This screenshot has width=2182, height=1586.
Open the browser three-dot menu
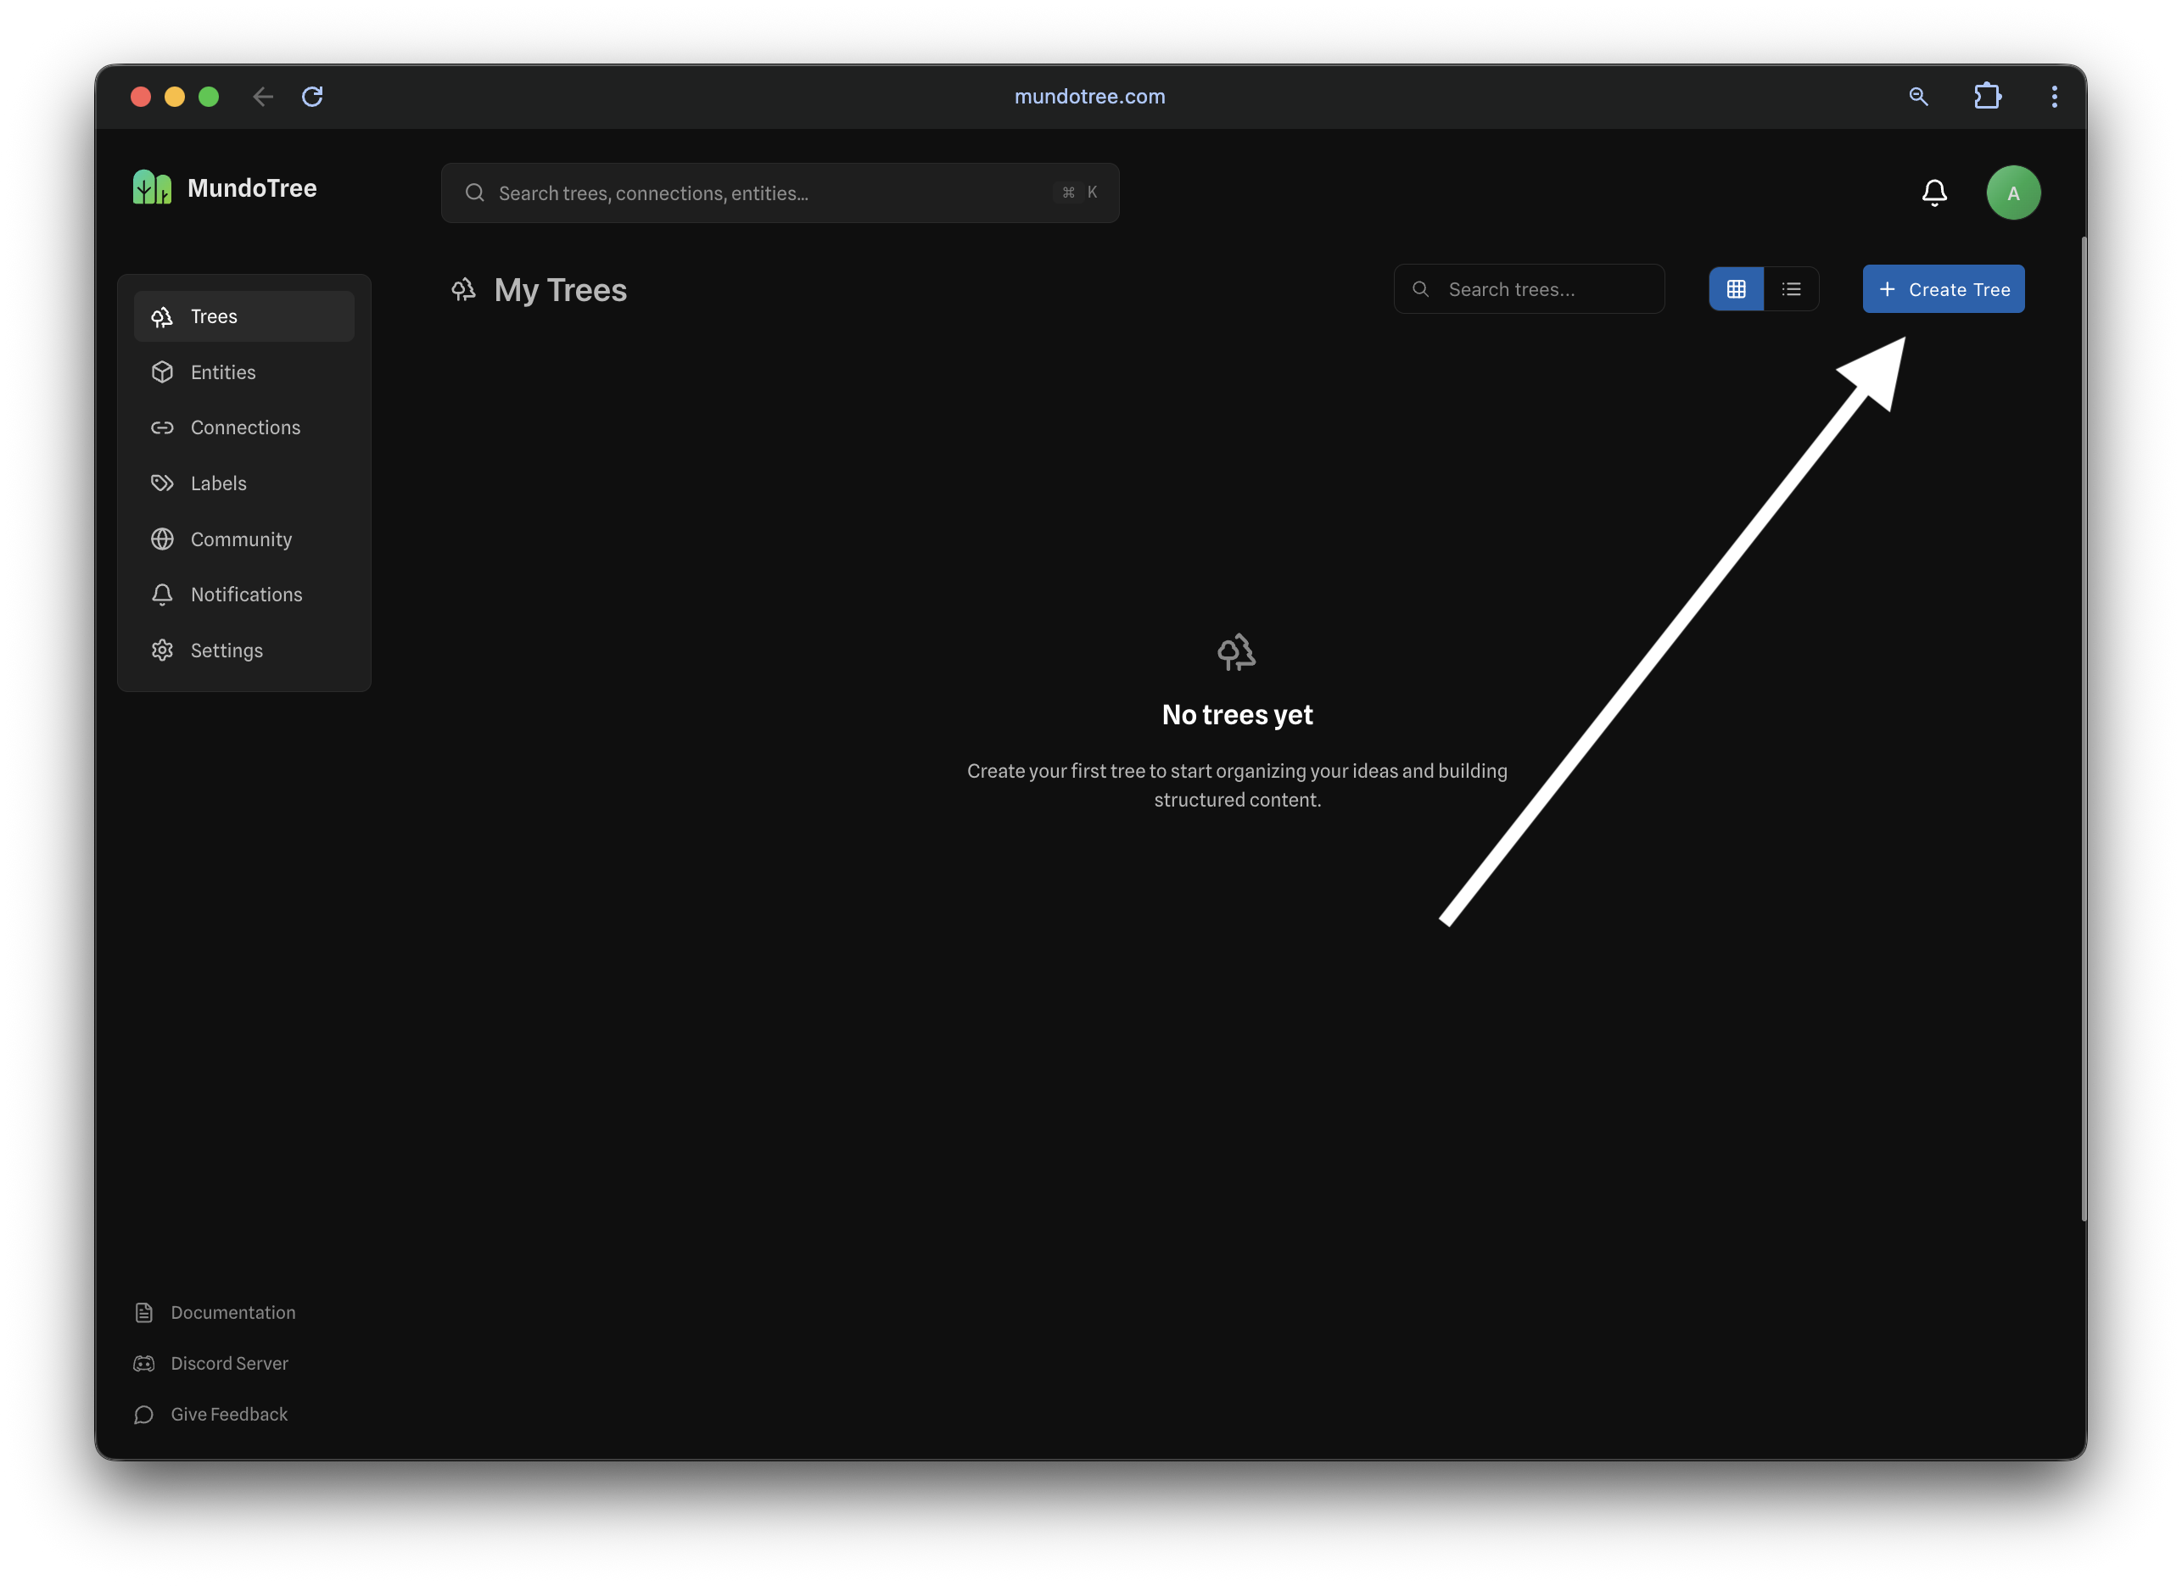point(2054,96)
